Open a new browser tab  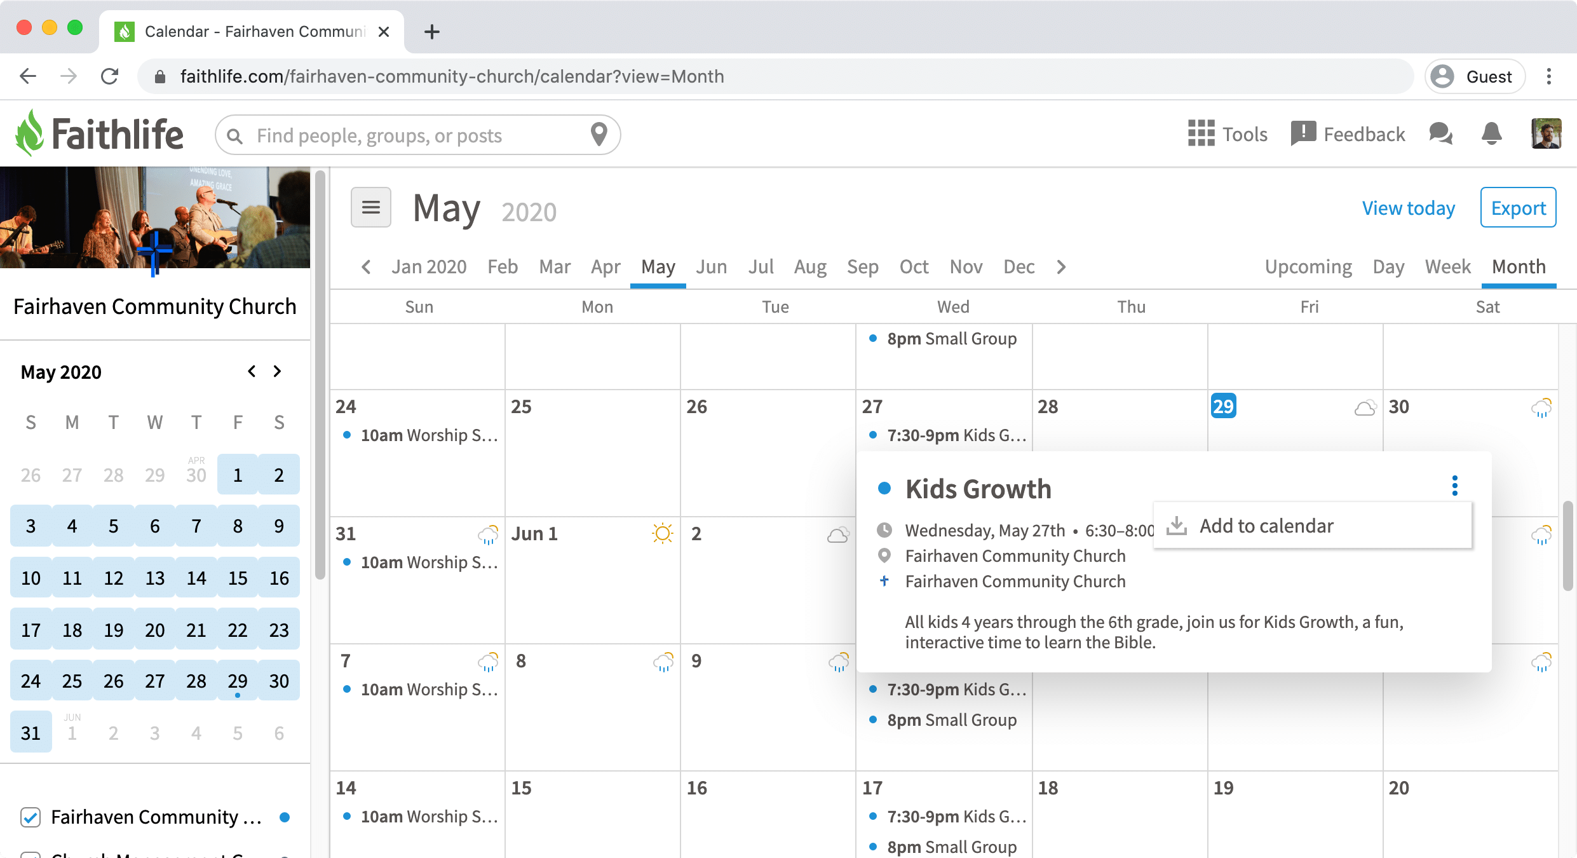432,31
